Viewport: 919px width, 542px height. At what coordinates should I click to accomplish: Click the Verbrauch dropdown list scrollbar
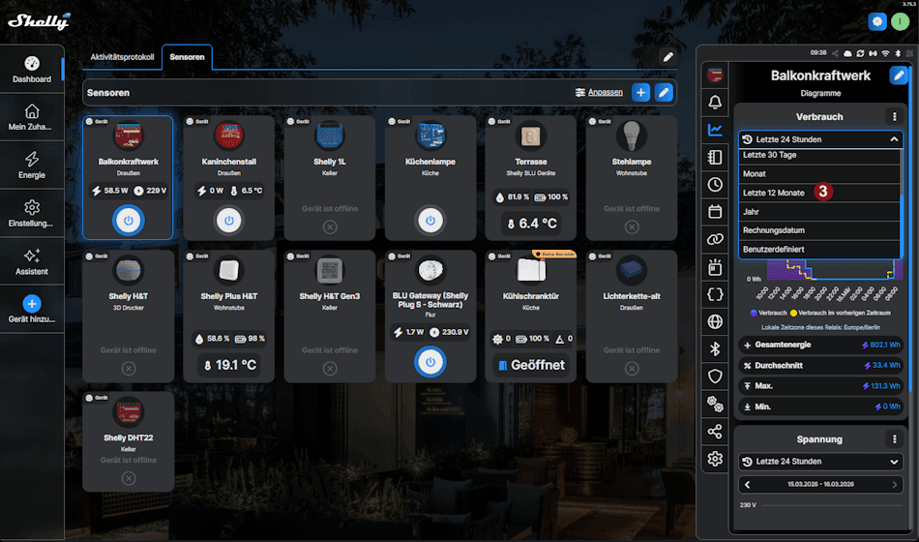point(901,226)
